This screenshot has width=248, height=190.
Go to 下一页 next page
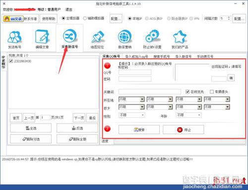click(x=79, y=118)
